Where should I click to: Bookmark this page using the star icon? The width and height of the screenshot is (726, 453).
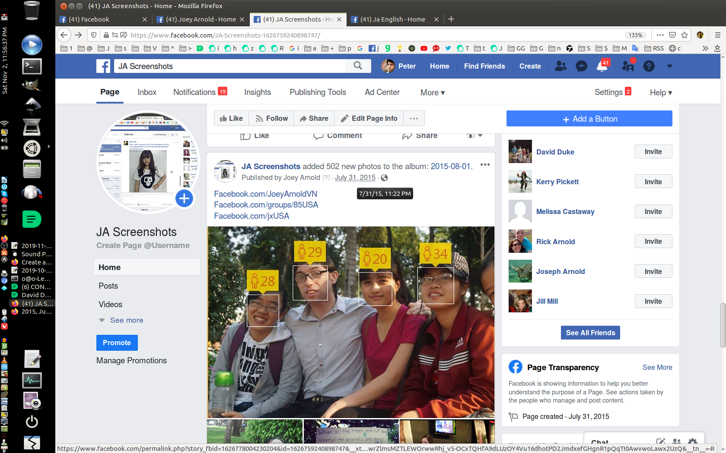pyautogui.click(x=684, y=35)
